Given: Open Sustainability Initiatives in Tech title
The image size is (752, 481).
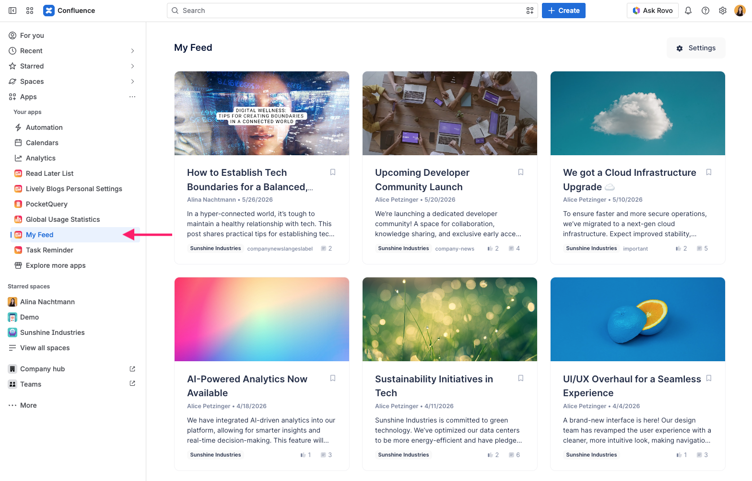Looking at the screenshot, I should click(434, 386).
